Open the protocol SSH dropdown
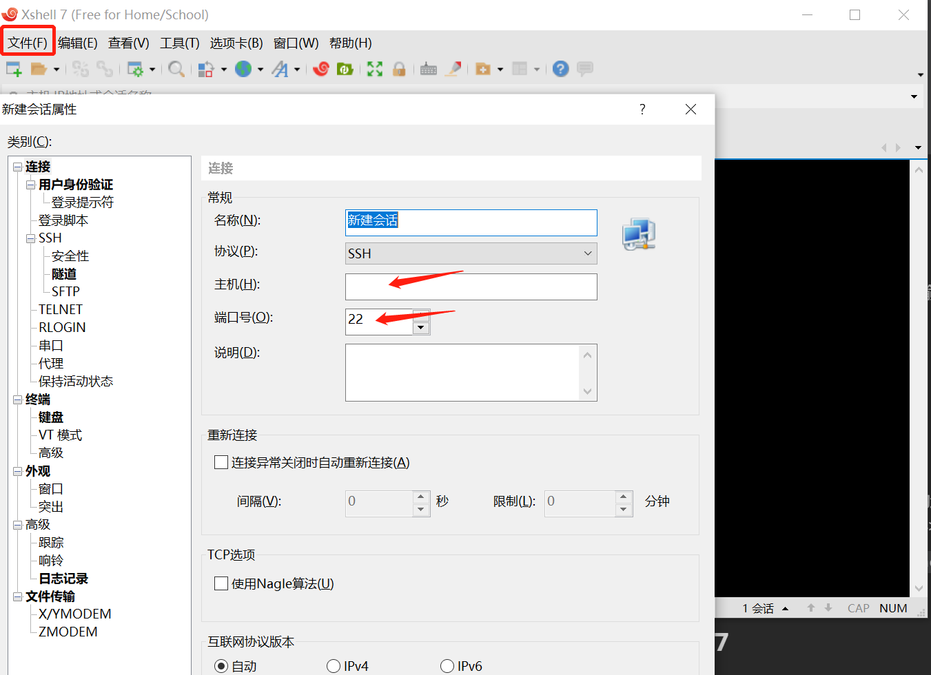931x675 pixels. point(471,253)
